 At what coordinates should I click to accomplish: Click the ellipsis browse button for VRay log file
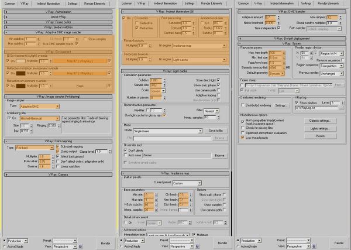point(342,108)
